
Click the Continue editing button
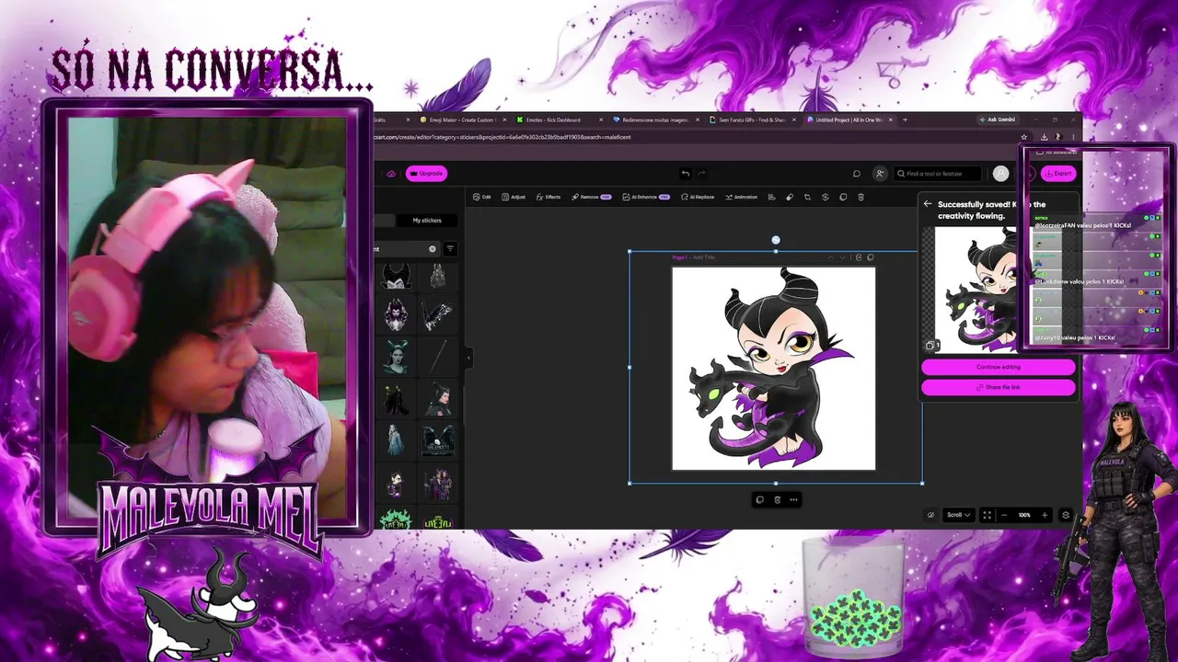tap(999, 367)
